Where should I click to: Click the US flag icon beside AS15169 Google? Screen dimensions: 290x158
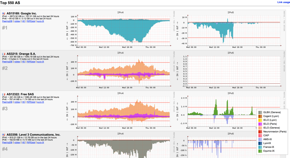(4, 13)
